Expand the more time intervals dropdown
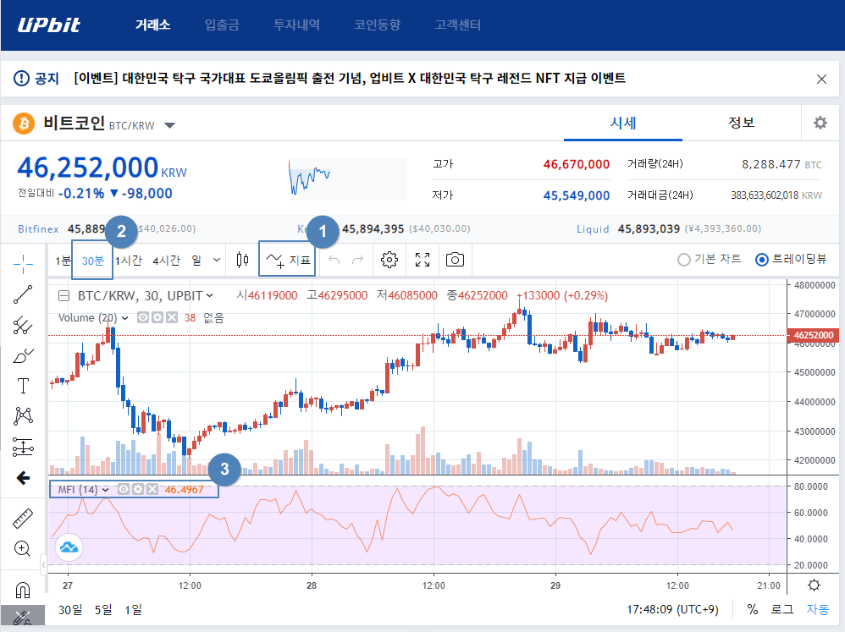This screenshot has width=845, height=632. pyautogui.click(x=217, y=260)
